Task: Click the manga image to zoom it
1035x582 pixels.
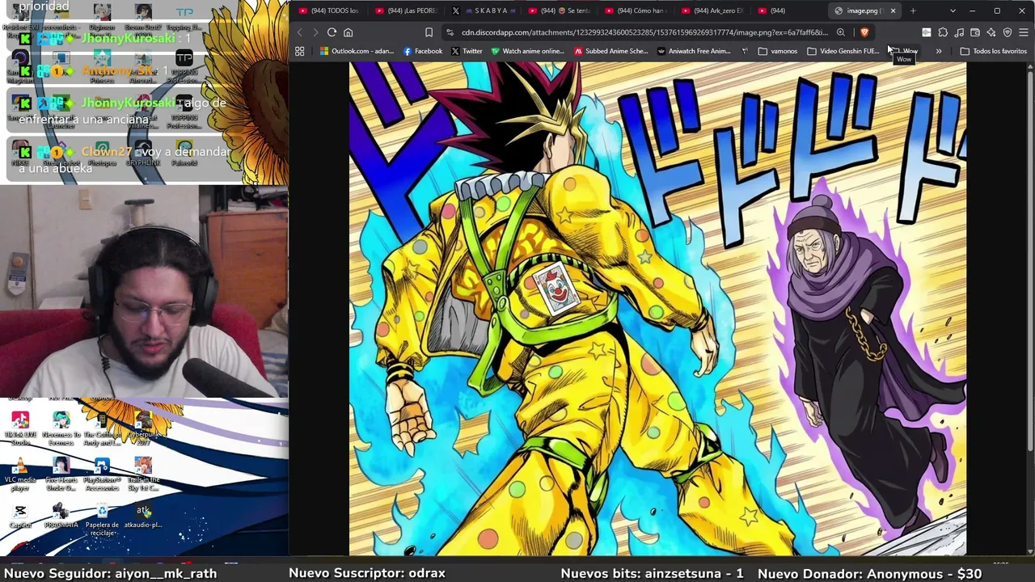Action: point(657,309)
